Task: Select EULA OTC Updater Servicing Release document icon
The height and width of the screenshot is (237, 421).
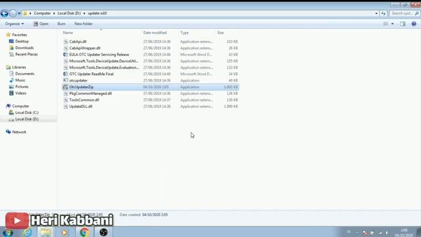Action: pos(66,55)
